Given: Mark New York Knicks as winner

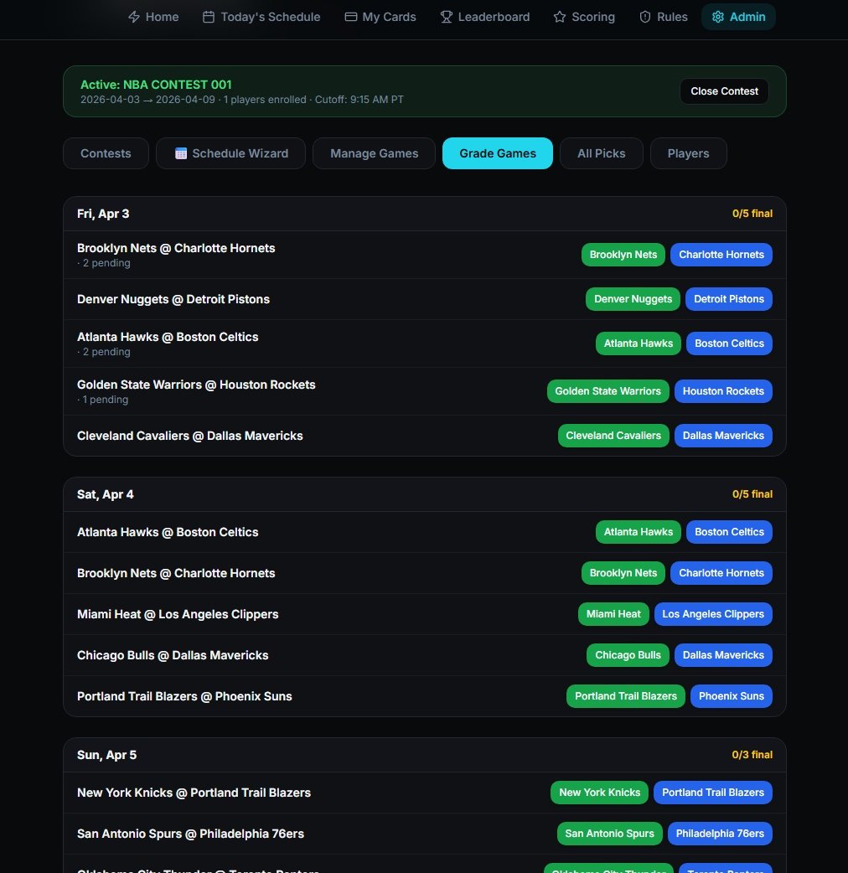Looking at the screenshot, I should click(x=599, y=793).
